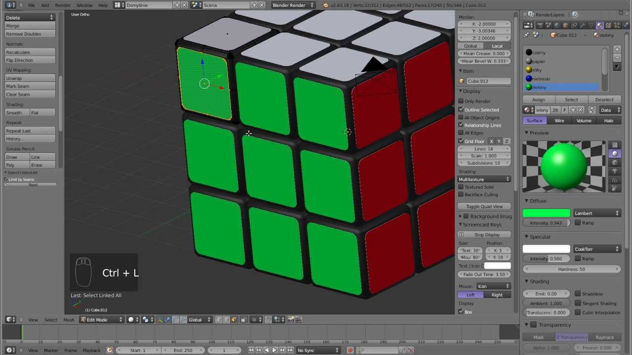Remove the material slot with minus
This screenshot has width=632, height=355.
[x=617, y=58]
